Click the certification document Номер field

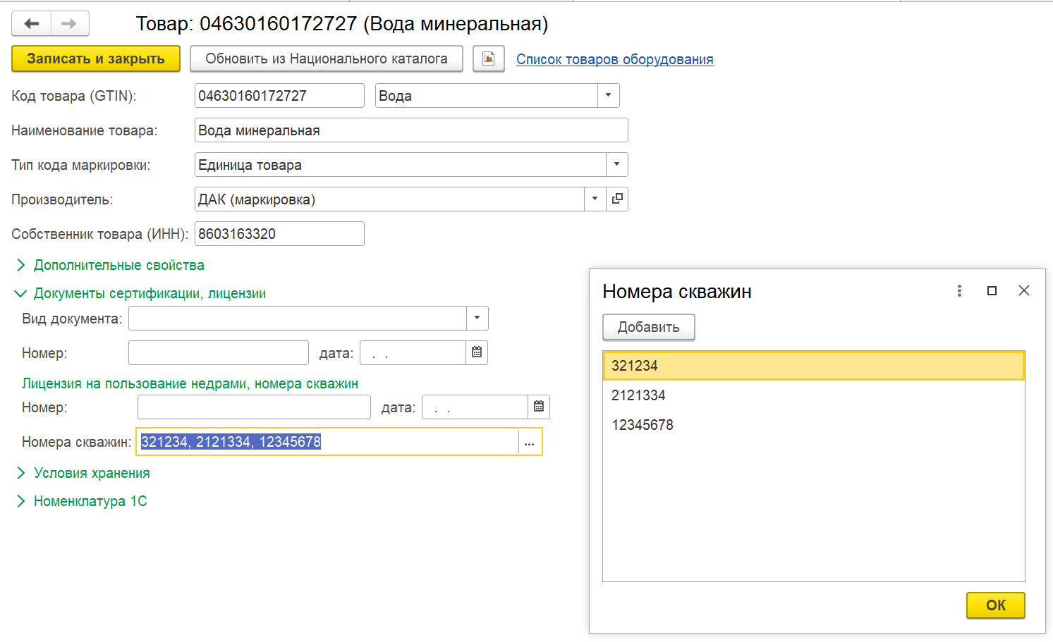pyautogui.click(x=219, y=352)
